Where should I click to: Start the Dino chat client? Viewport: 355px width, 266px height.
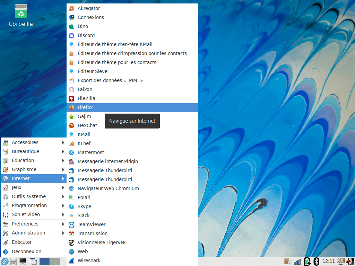pos(132,26)
